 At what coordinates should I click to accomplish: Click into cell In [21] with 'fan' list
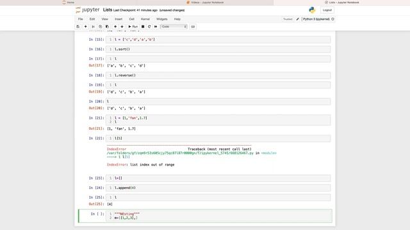click(x=218, y=119)
